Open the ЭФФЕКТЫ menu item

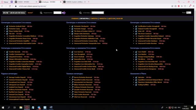[x=103, y=19]
